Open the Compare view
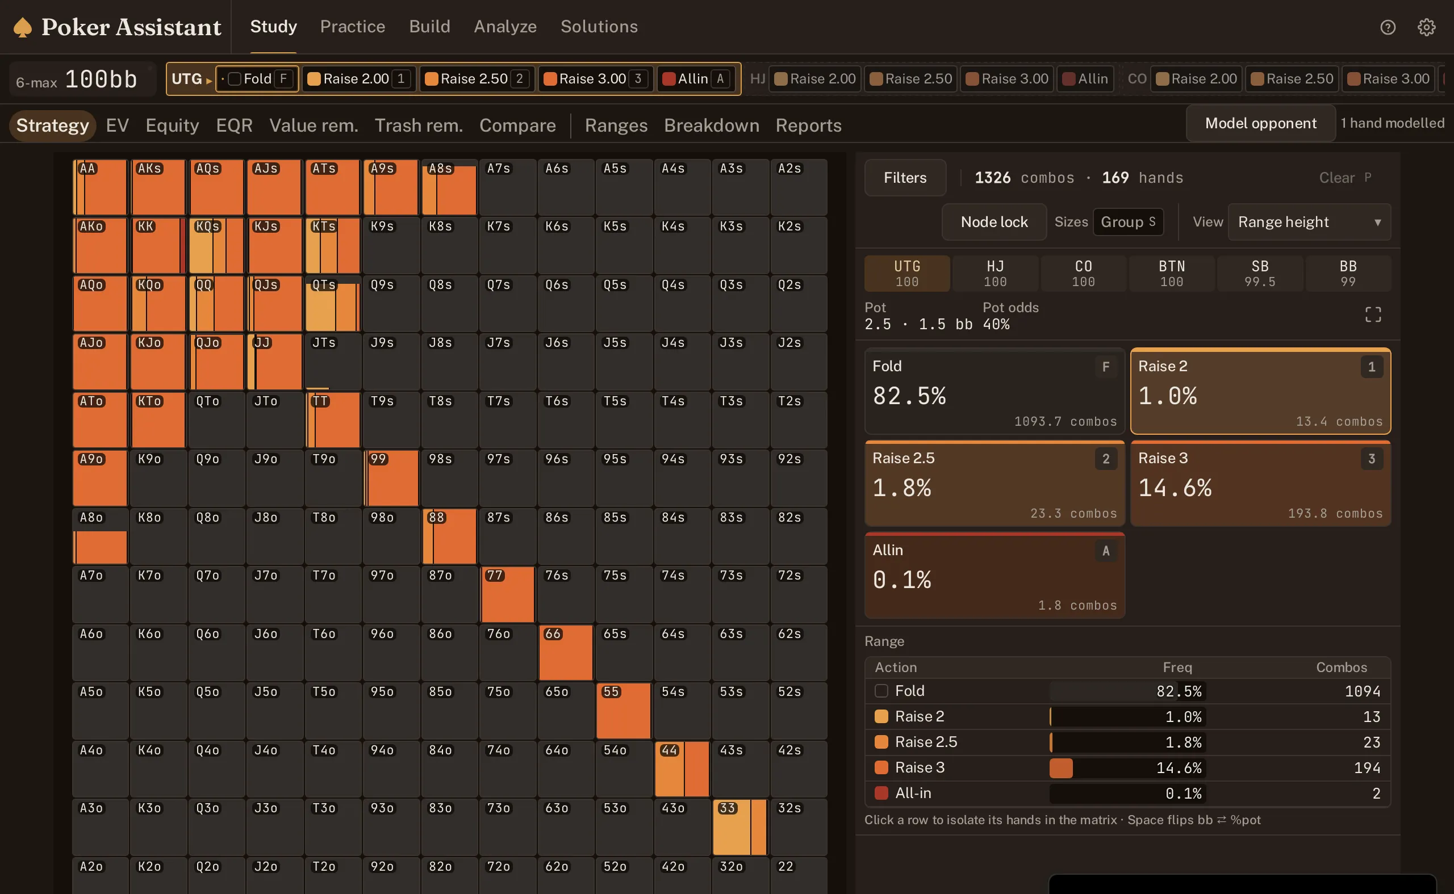1454x894 pixels. 517,125
